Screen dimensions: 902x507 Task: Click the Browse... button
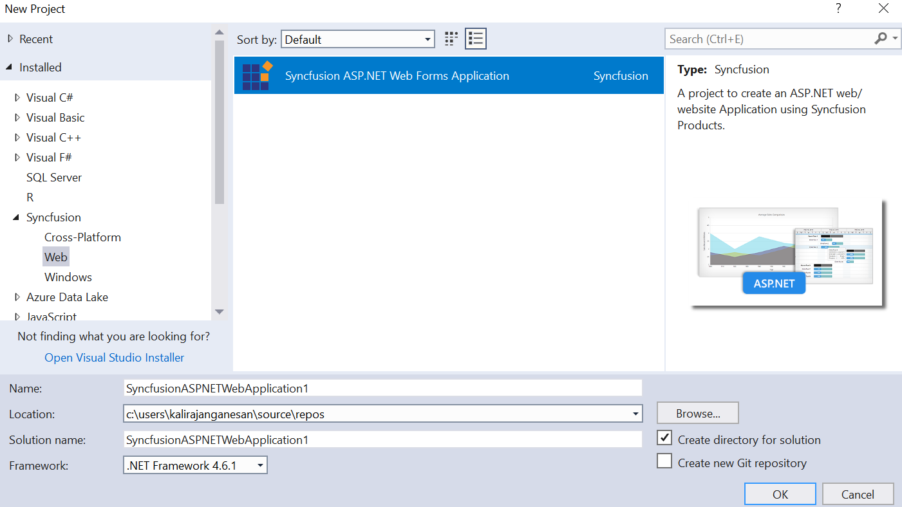pyautogui.click(x=697, y=413)
